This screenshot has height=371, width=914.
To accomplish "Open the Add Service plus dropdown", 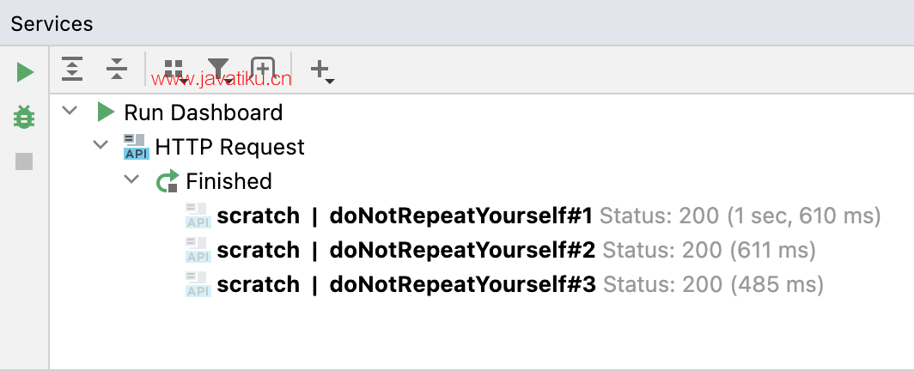I will coord(322,71).
